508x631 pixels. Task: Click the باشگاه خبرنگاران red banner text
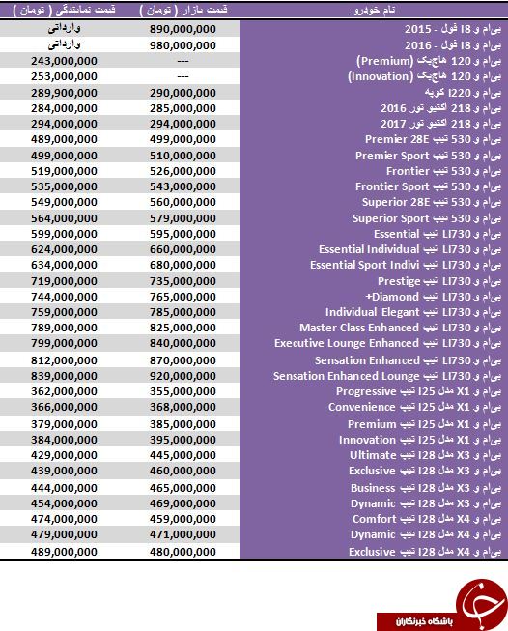(x=424, y=621)
